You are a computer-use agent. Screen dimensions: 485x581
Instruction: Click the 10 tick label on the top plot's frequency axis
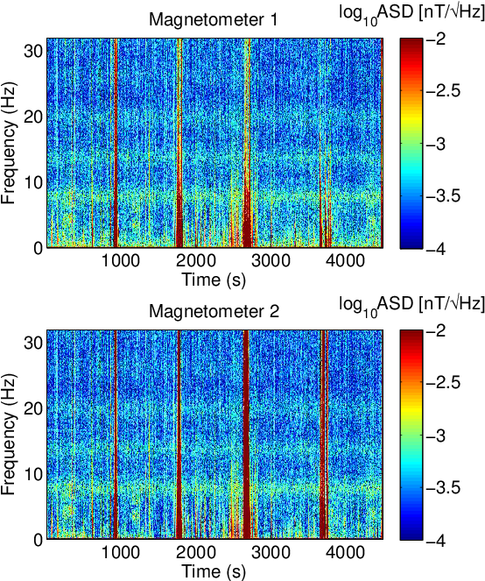(x=33, y=182)
